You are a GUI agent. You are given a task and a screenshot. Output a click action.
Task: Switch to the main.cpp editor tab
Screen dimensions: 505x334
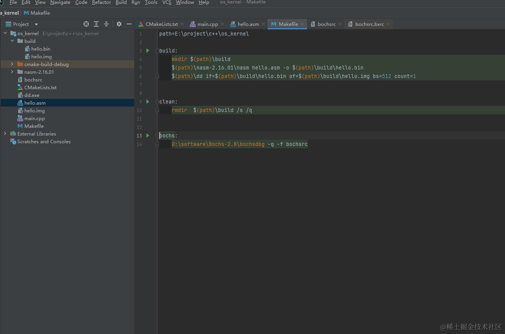(x=207, y=24)
